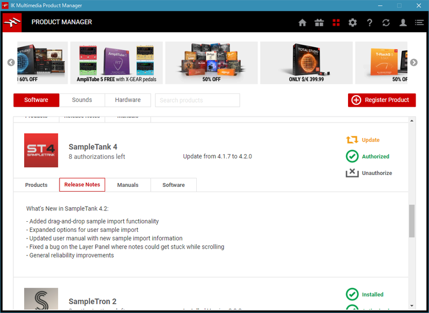The height and width of the screenshot is (313, 429).
Task: Minimize the Product Manager window
Action: (x=380, y=5)
